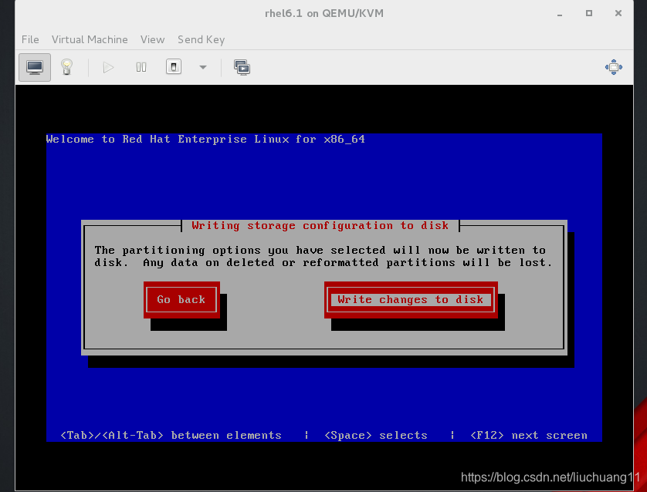Screen dimensions: 647x492
Task: Click the 'Writing storage configuration to disk' title
Action: tap(320, 226)
